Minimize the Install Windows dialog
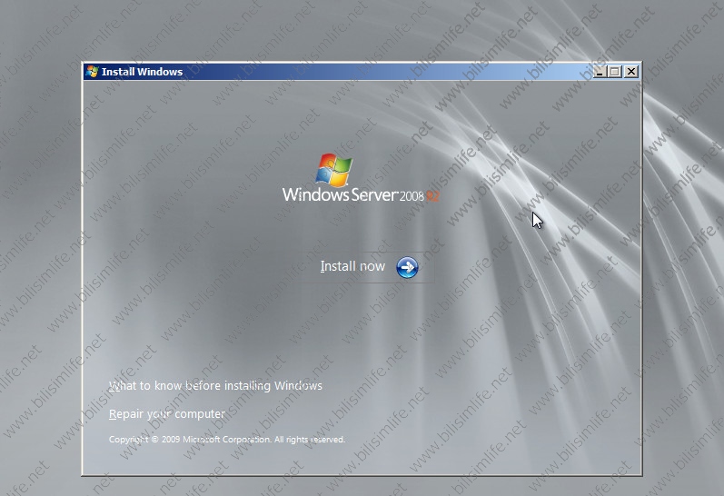 [600, 72]
